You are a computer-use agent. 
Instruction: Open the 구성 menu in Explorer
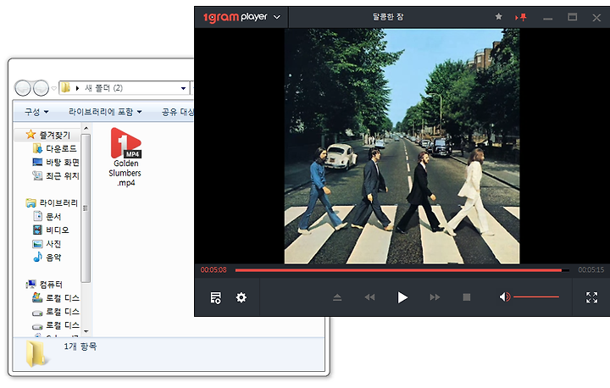click(x=36, y=112)
